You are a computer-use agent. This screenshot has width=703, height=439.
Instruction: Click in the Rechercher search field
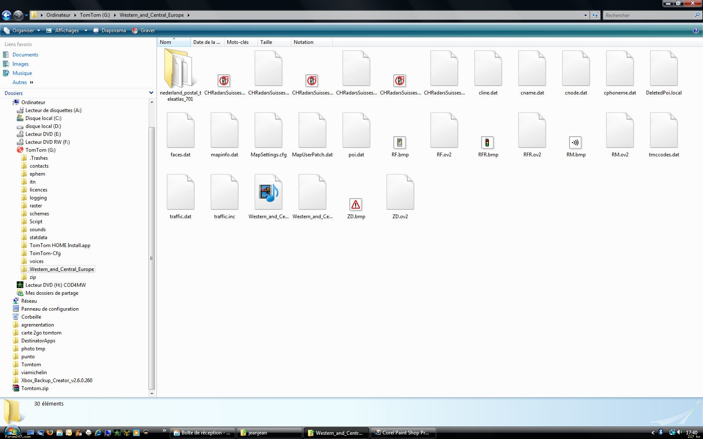648,15
